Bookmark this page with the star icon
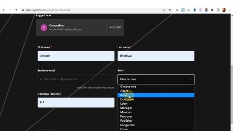This screenshot has height=131, width=233. tap(170, 10)
